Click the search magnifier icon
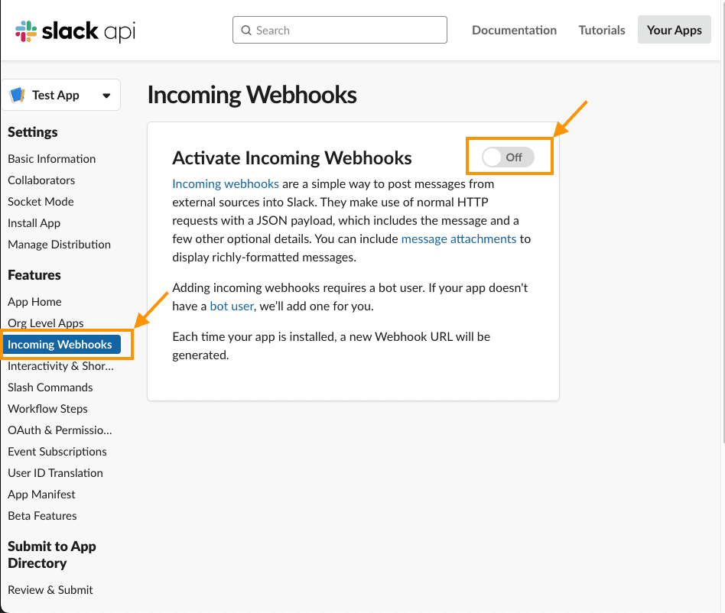The width and height of the screenshot is (725, 613). pyautogui.click(x=246, y=30)
